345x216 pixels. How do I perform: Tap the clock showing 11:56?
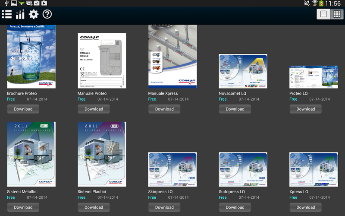pos(332,3)
